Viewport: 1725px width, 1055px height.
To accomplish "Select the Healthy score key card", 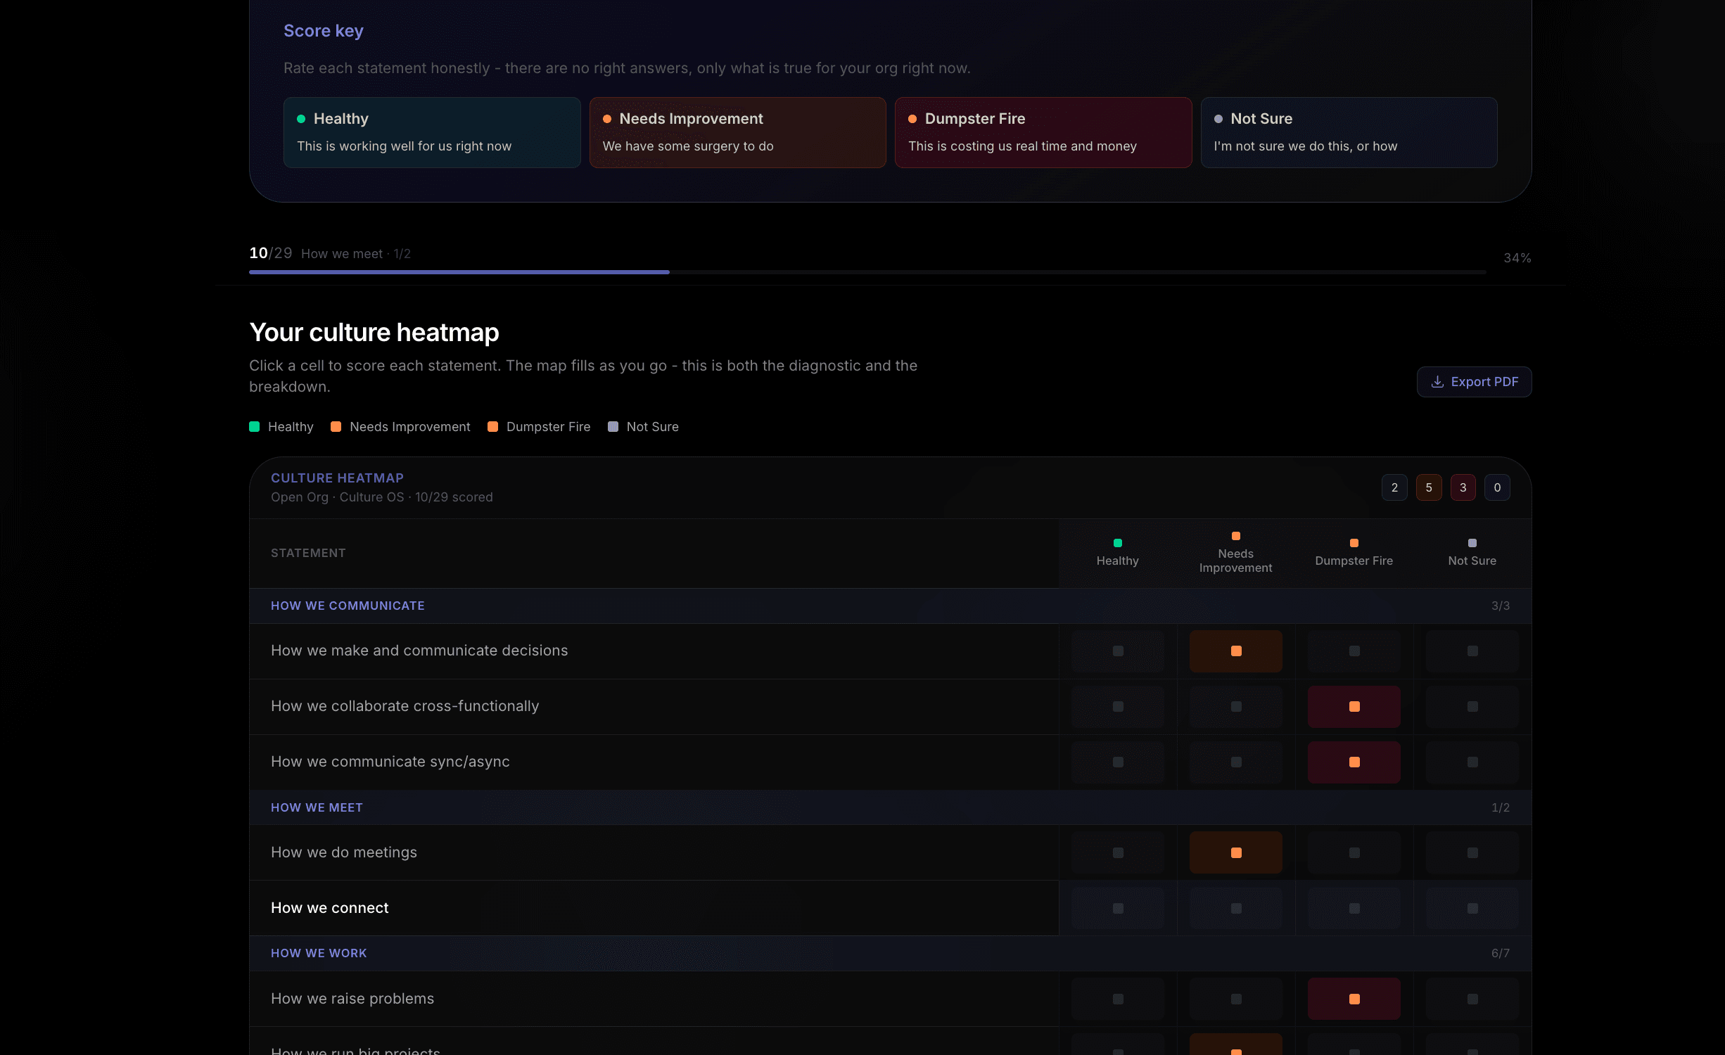I will pyautogui.click(x=432, y=132).
